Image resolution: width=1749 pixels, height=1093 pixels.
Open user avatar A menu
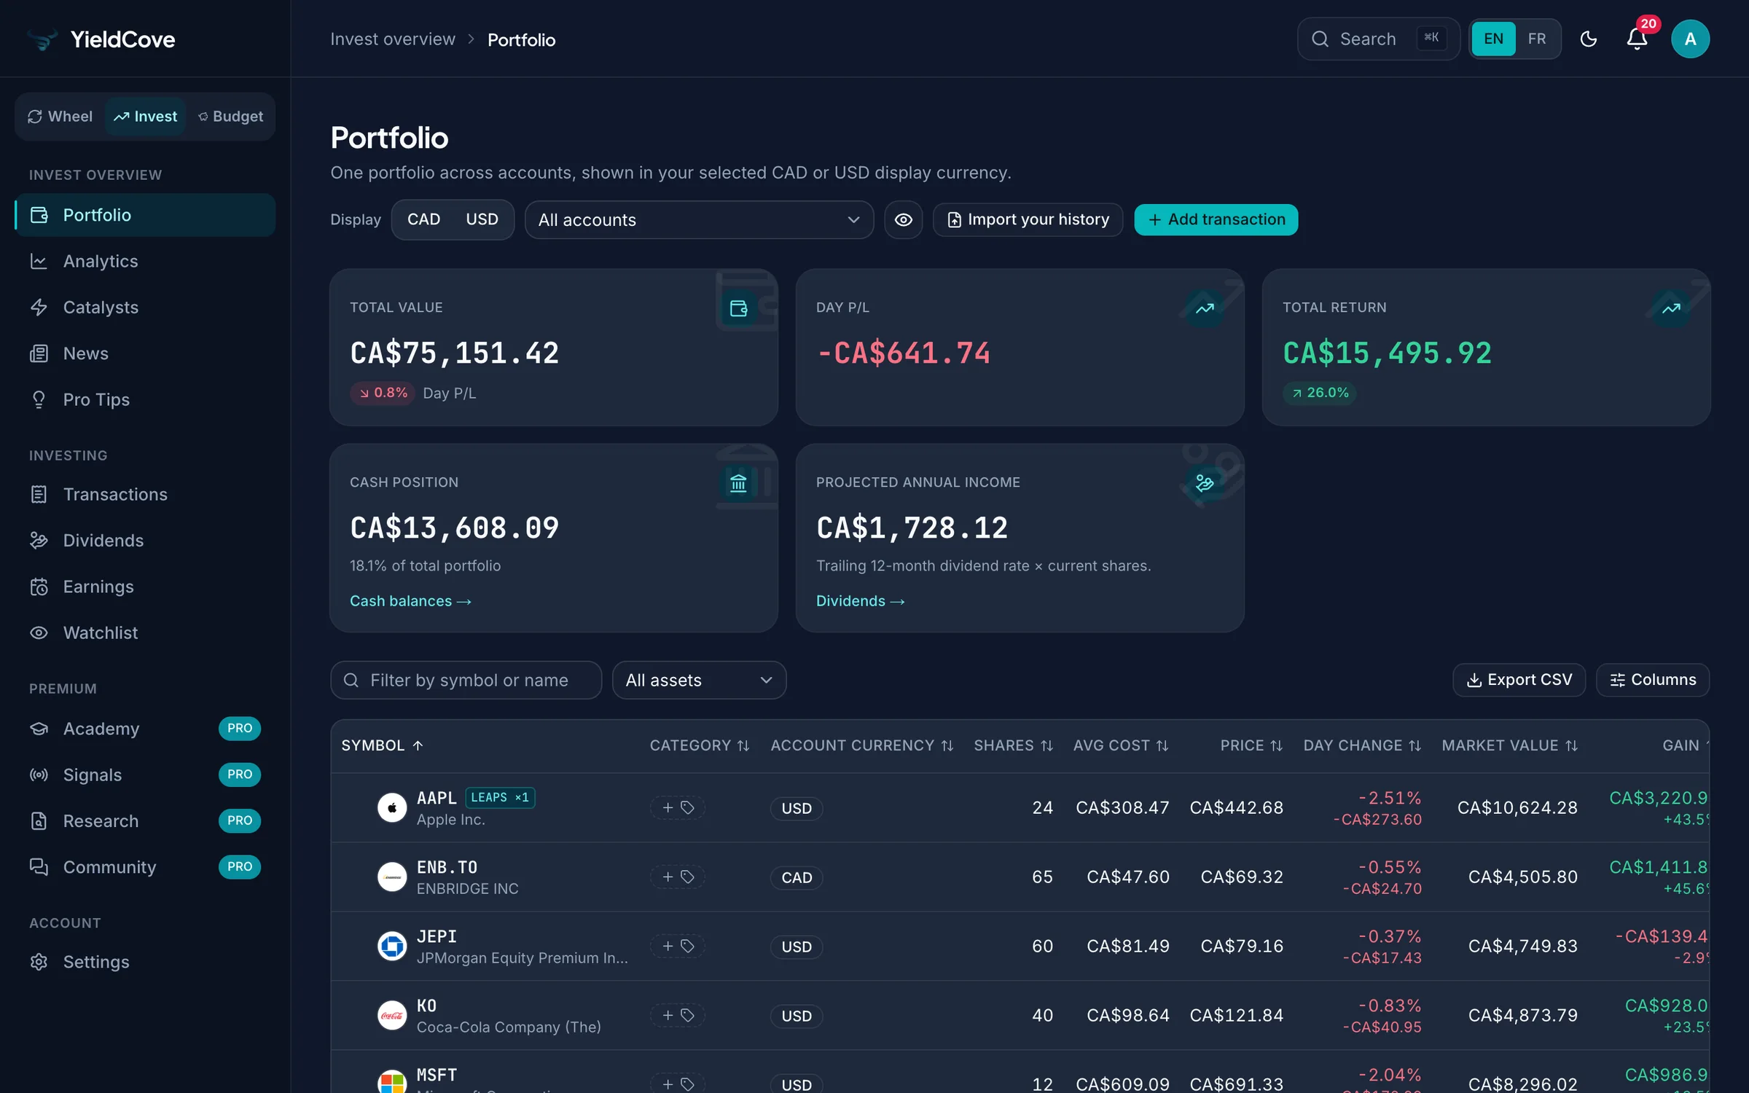click(1690, 39)
